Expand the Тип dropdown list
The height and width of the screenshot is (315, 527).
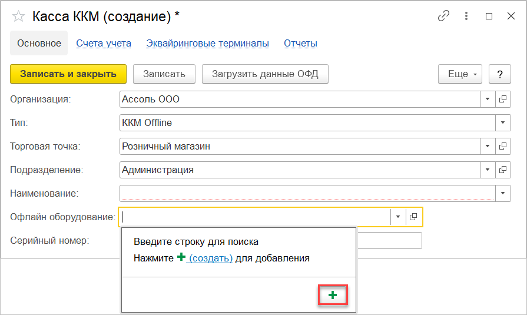[503, 122]
